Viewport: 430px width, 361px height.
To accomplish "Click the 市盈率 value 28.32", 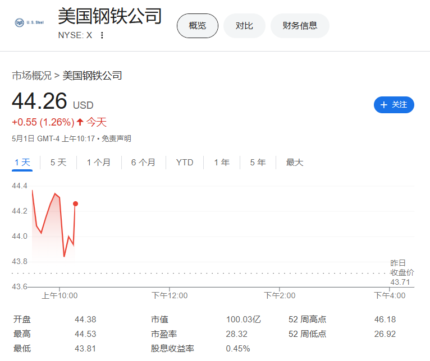I will (x=237, y=334).
